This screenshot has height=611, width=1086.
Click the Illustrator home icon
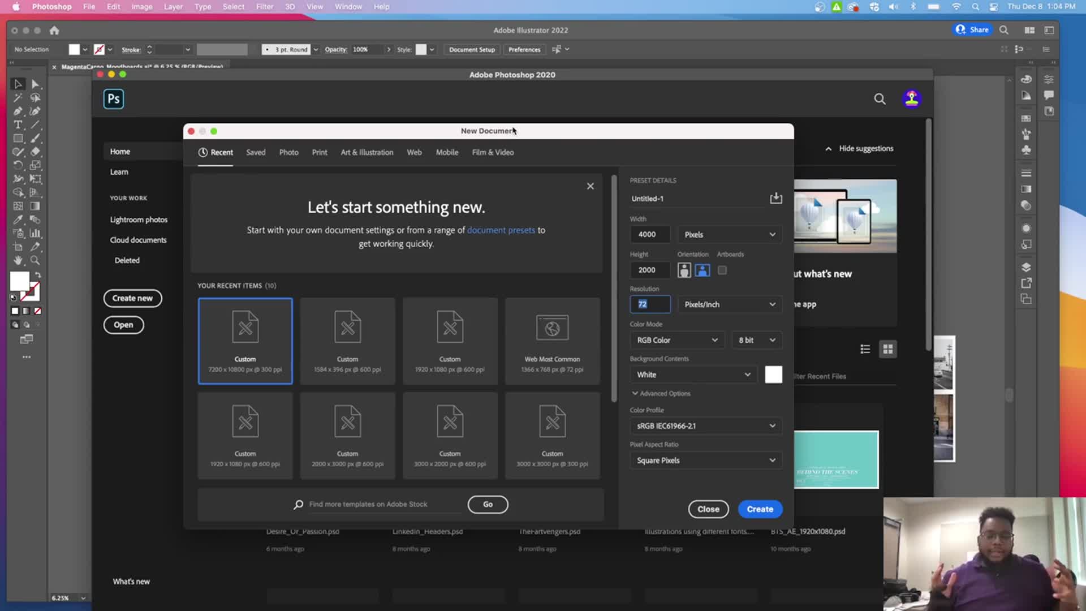54,31
